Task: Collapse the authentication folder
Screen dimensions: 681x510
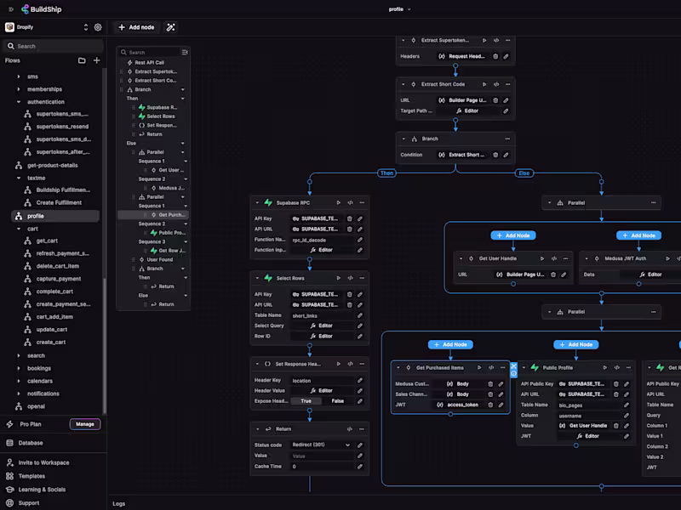Action: pos(19,102)
